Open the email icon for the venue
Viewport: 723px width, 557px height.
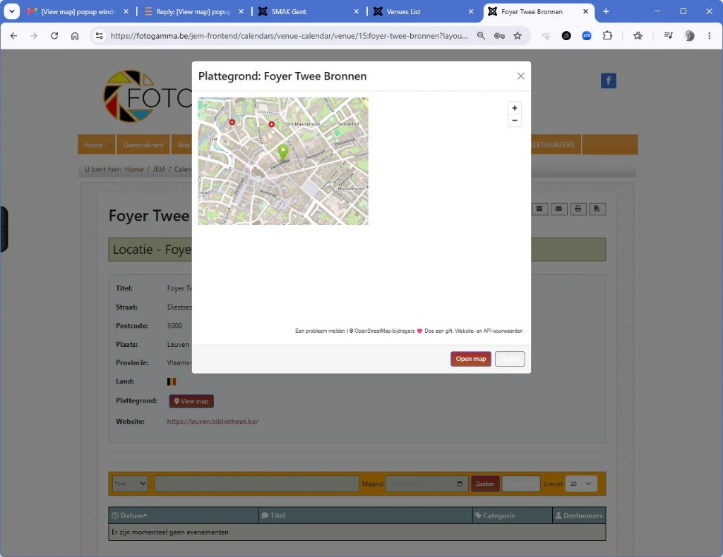pos(558,209)
